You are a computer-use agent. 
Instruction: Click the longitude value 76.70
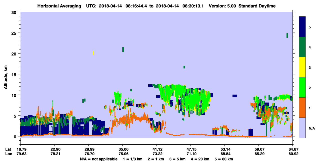(x=88, y=154)
